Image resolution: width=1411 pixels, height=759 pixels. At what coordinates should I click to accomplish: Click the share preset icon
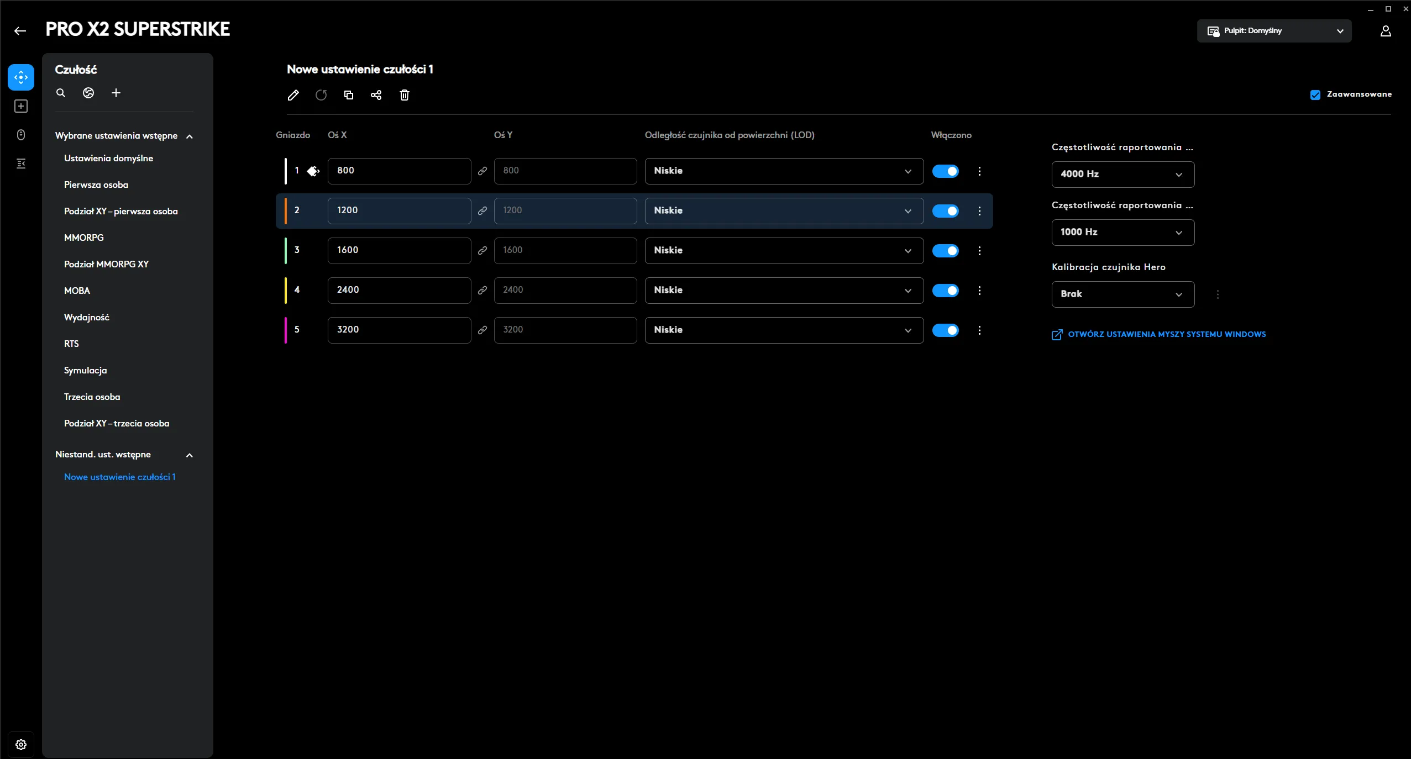(x=376, y=95)
